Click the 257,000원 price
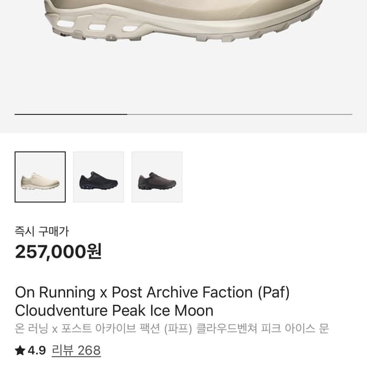The width and height of the screenshot is (367, 367). click(x=58, y=252)
